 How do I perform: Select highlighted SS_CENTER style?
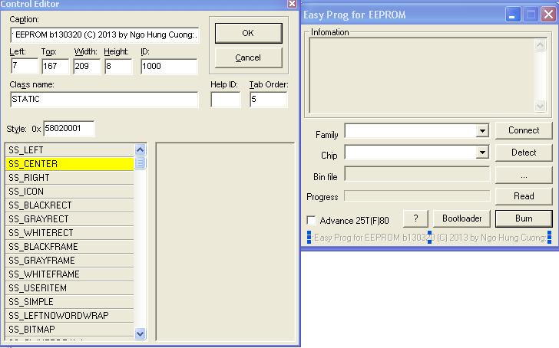(x=70, y=164)
